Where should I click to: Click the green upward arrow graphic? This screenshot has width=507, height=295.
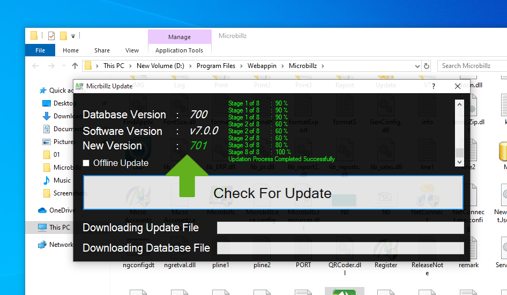coord(187,176)
